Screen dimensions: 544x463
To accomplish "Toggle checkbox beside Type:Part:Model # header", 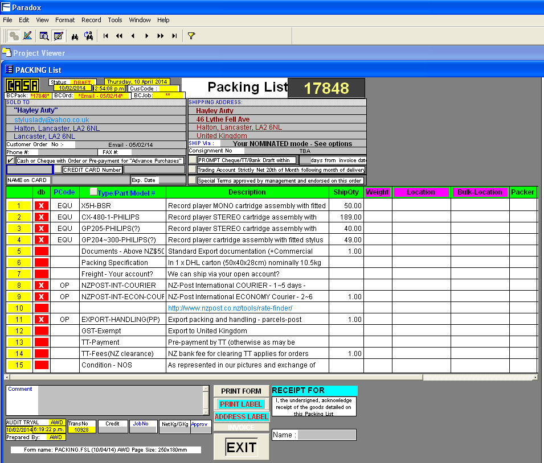I will coord(93,191).
